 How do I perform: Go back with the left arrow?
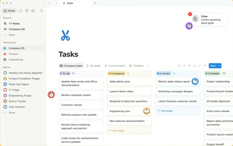click(50, 3)
